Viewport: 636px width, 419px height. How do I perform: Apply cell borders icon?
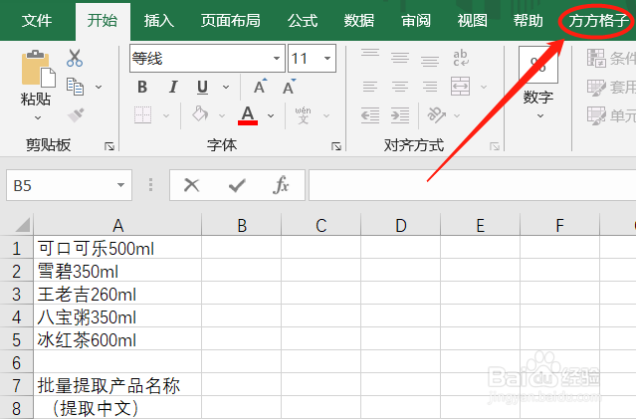[142, 115]
